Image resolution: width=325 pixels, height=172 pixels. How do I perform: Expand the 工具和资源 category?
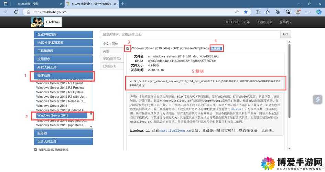tap(63, 51)
